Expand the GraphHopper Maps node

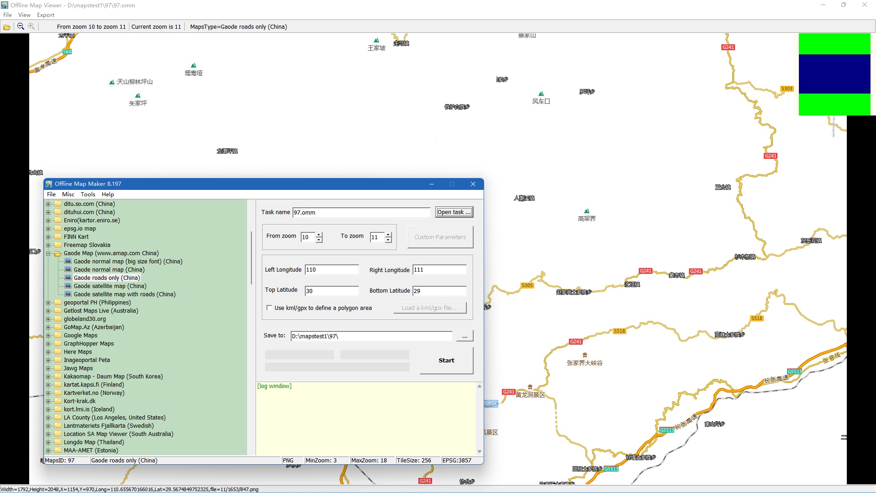[48, 344]
